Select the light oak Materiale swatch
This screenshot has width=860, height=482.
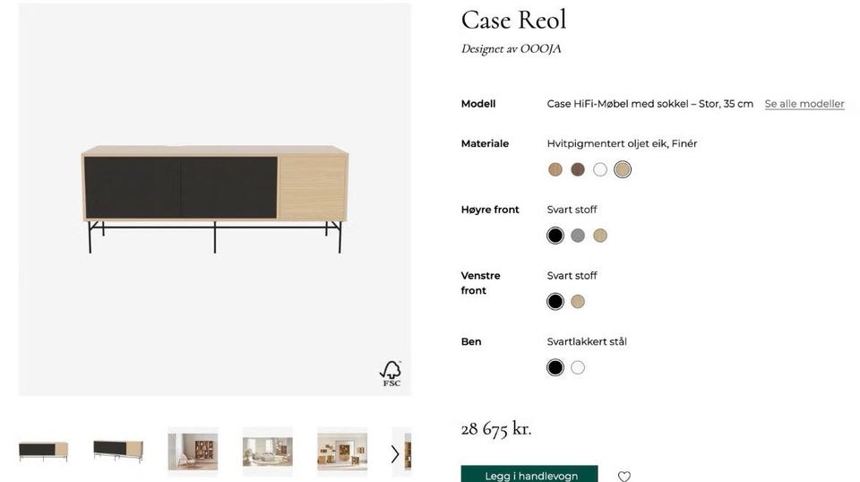(555, 169)
